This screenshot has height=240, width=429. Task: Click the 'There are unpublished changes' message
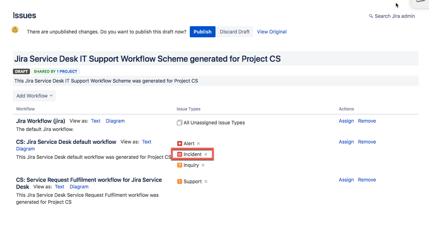coord(106,32)
